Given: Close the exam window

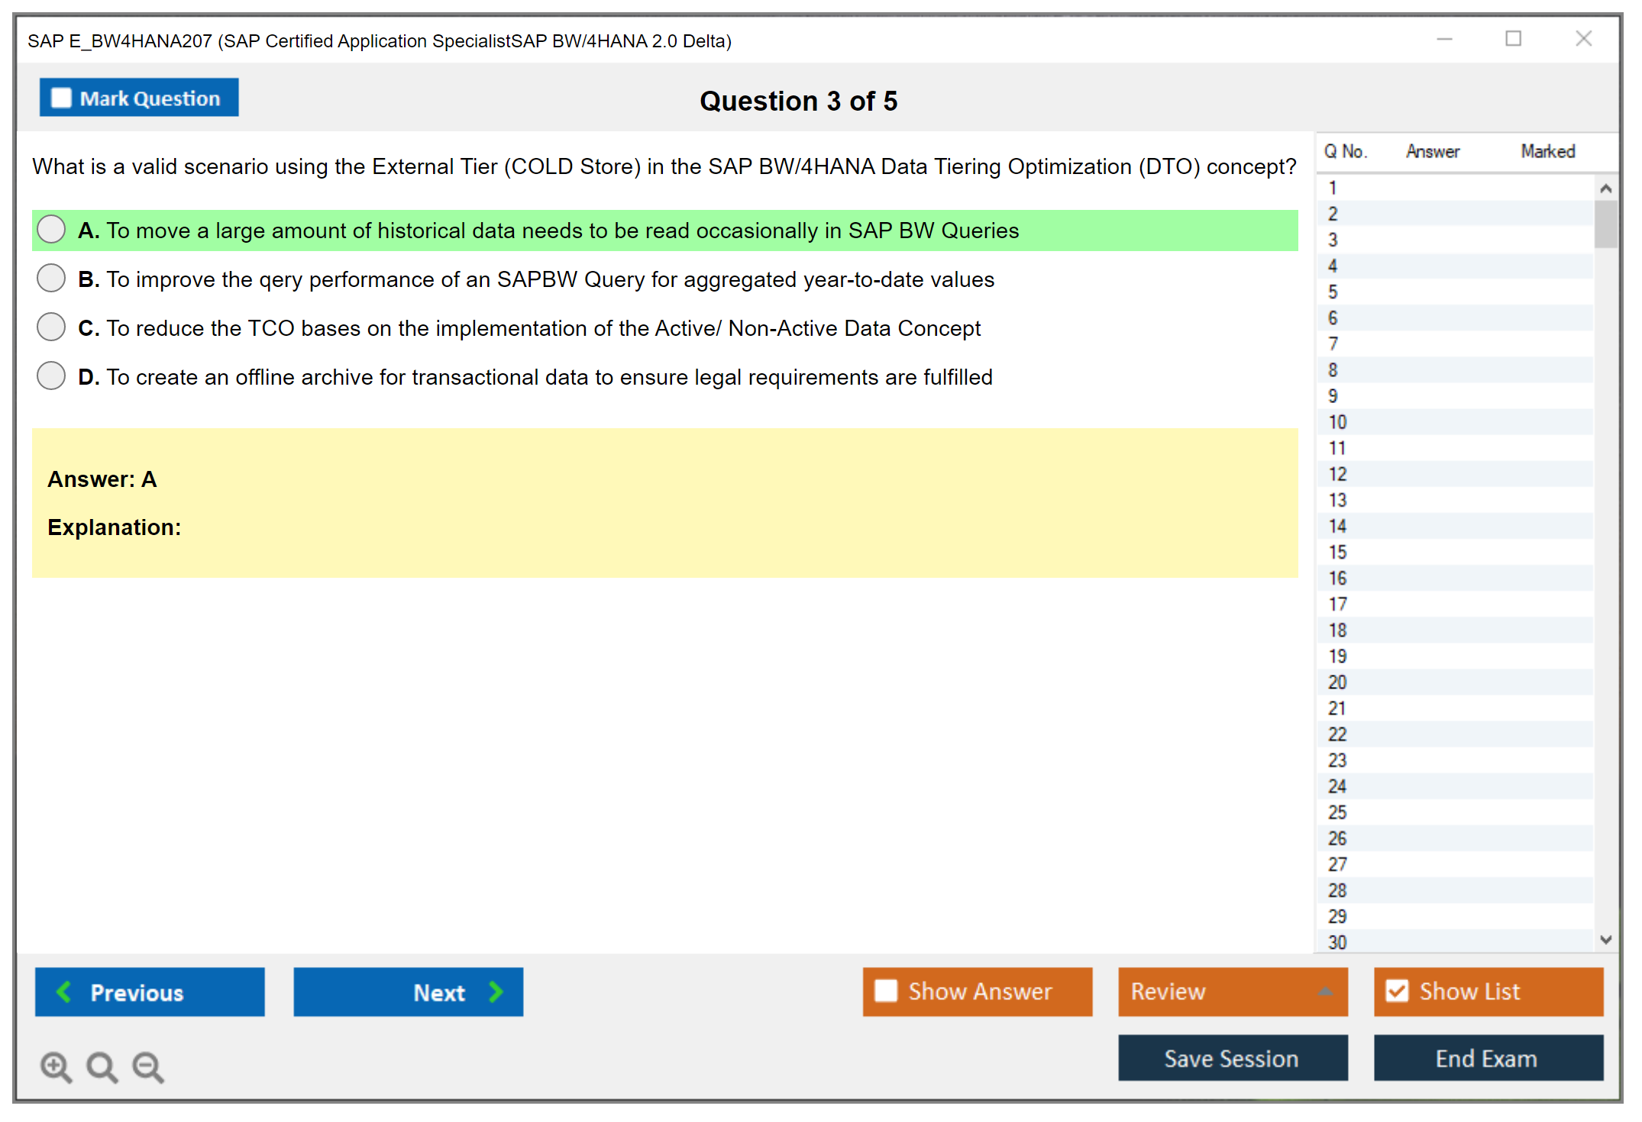Looking at the screenshot, I should coord(1583,39).
